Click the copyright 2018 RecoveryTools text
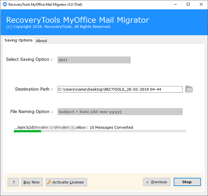 [x=59, y=27]
